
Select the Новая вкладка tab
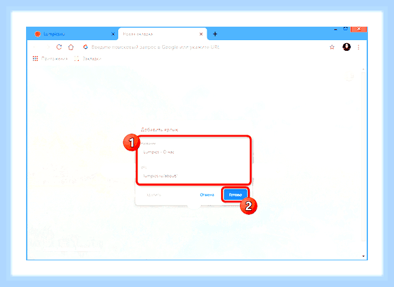(x=163, y=34)
